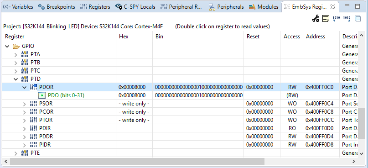Expand the PTE group

[16, 154]
